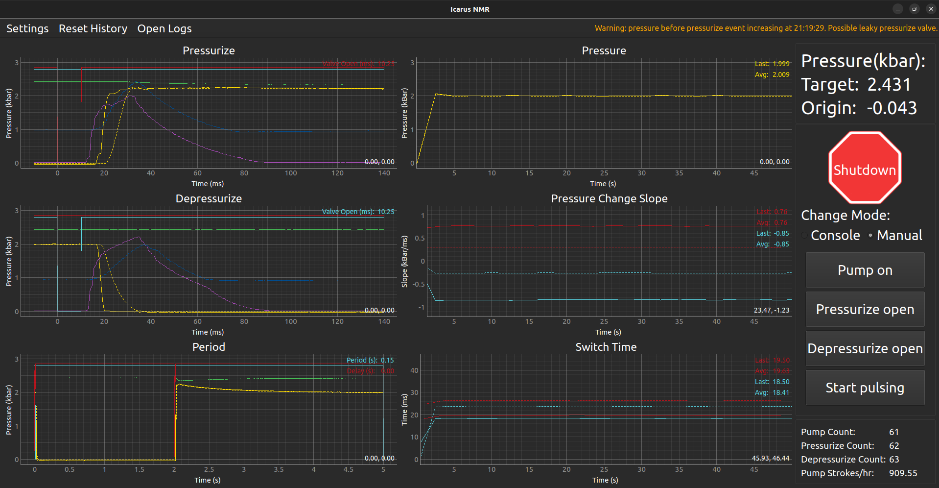Open Logs from the top menu

[164, 28]
